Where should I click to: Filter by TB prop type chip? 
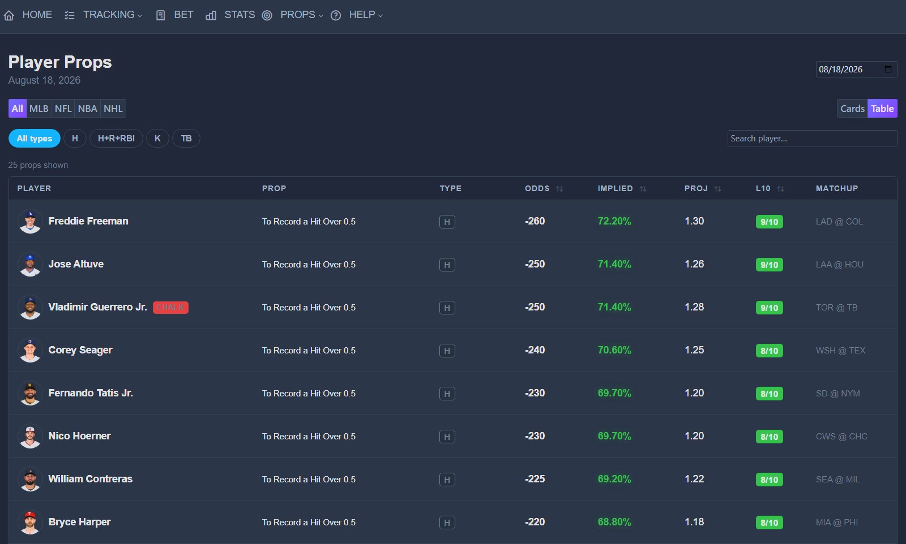186,139
